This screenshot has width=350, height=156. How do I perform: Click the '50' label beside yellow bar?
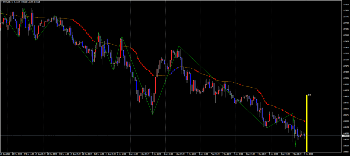(309, 95)
